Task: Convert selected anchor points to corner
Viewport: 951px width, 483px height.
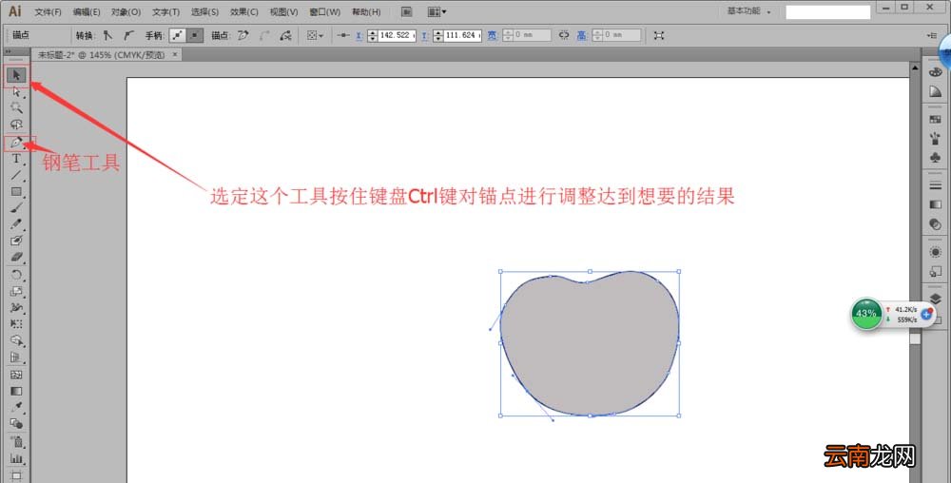Action: coord(107,36)
